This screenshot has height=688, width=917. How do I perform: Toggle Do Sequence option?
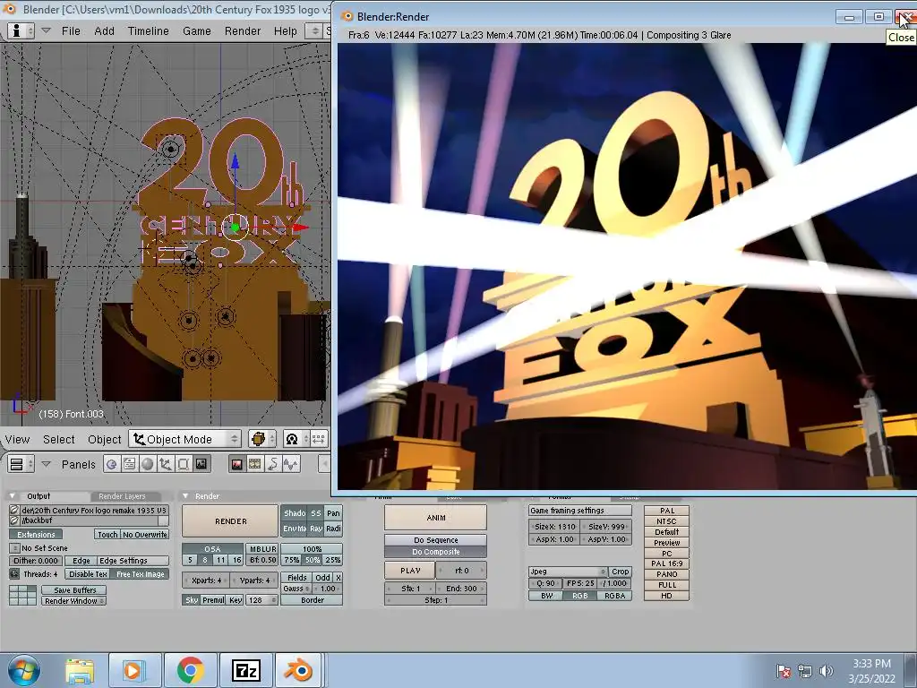coord(436,540)
